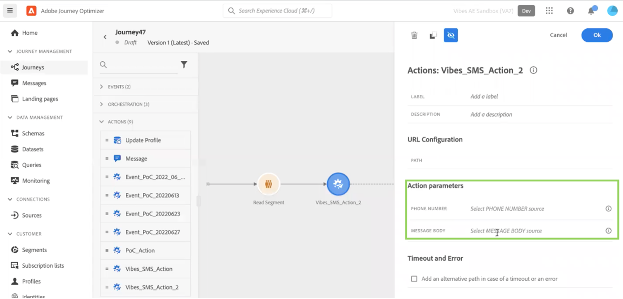
Task: Focus the palette search input
Action: click(143, 65)
